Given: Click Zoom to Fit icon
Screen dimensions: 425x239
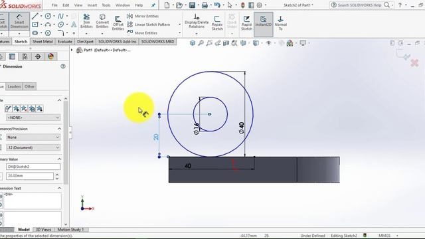Looking at the screenshot, I should pyautogui.click(x=201, y=43).
